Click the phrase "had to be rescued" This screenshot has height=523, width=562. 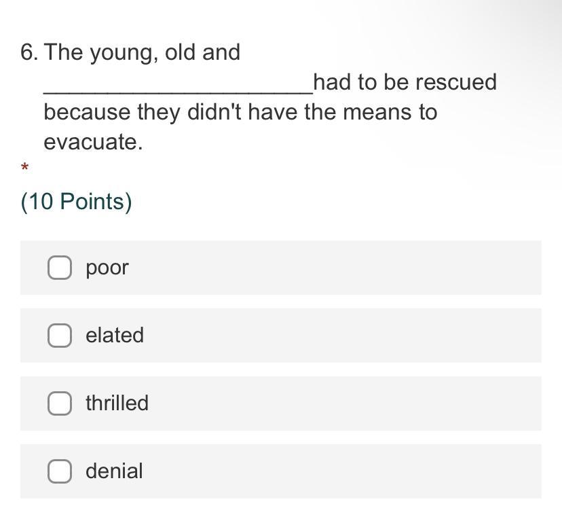point(405,82)
